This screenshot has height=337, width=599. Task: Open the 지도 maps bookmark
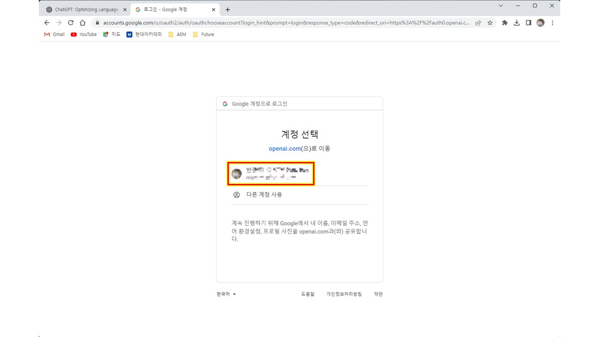point(112,34)
